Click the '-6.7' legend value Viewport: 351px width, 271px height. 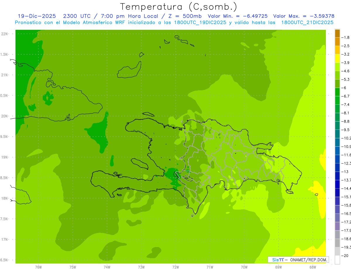click(x=345, y=96)
